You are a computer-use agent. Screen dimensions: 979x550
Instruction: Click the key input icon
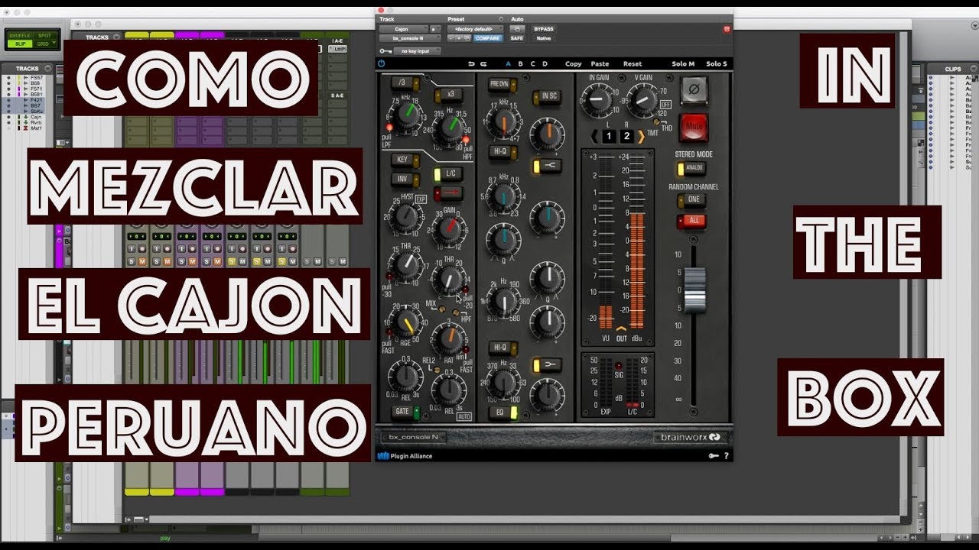[384, 51]
